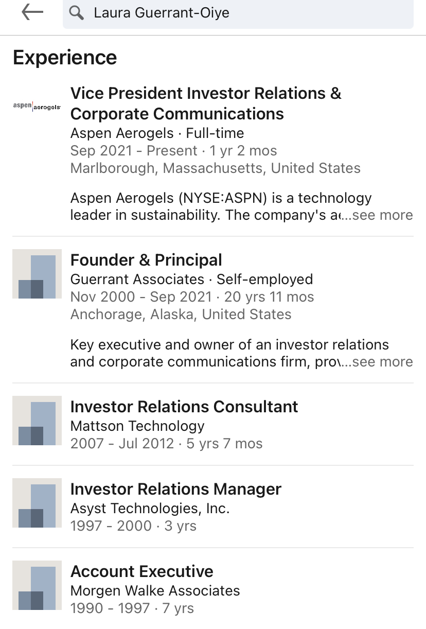426x629 pixels.
Task: Focus the Laura Guerrant-Oiye search field
Action: pos(238,13)
